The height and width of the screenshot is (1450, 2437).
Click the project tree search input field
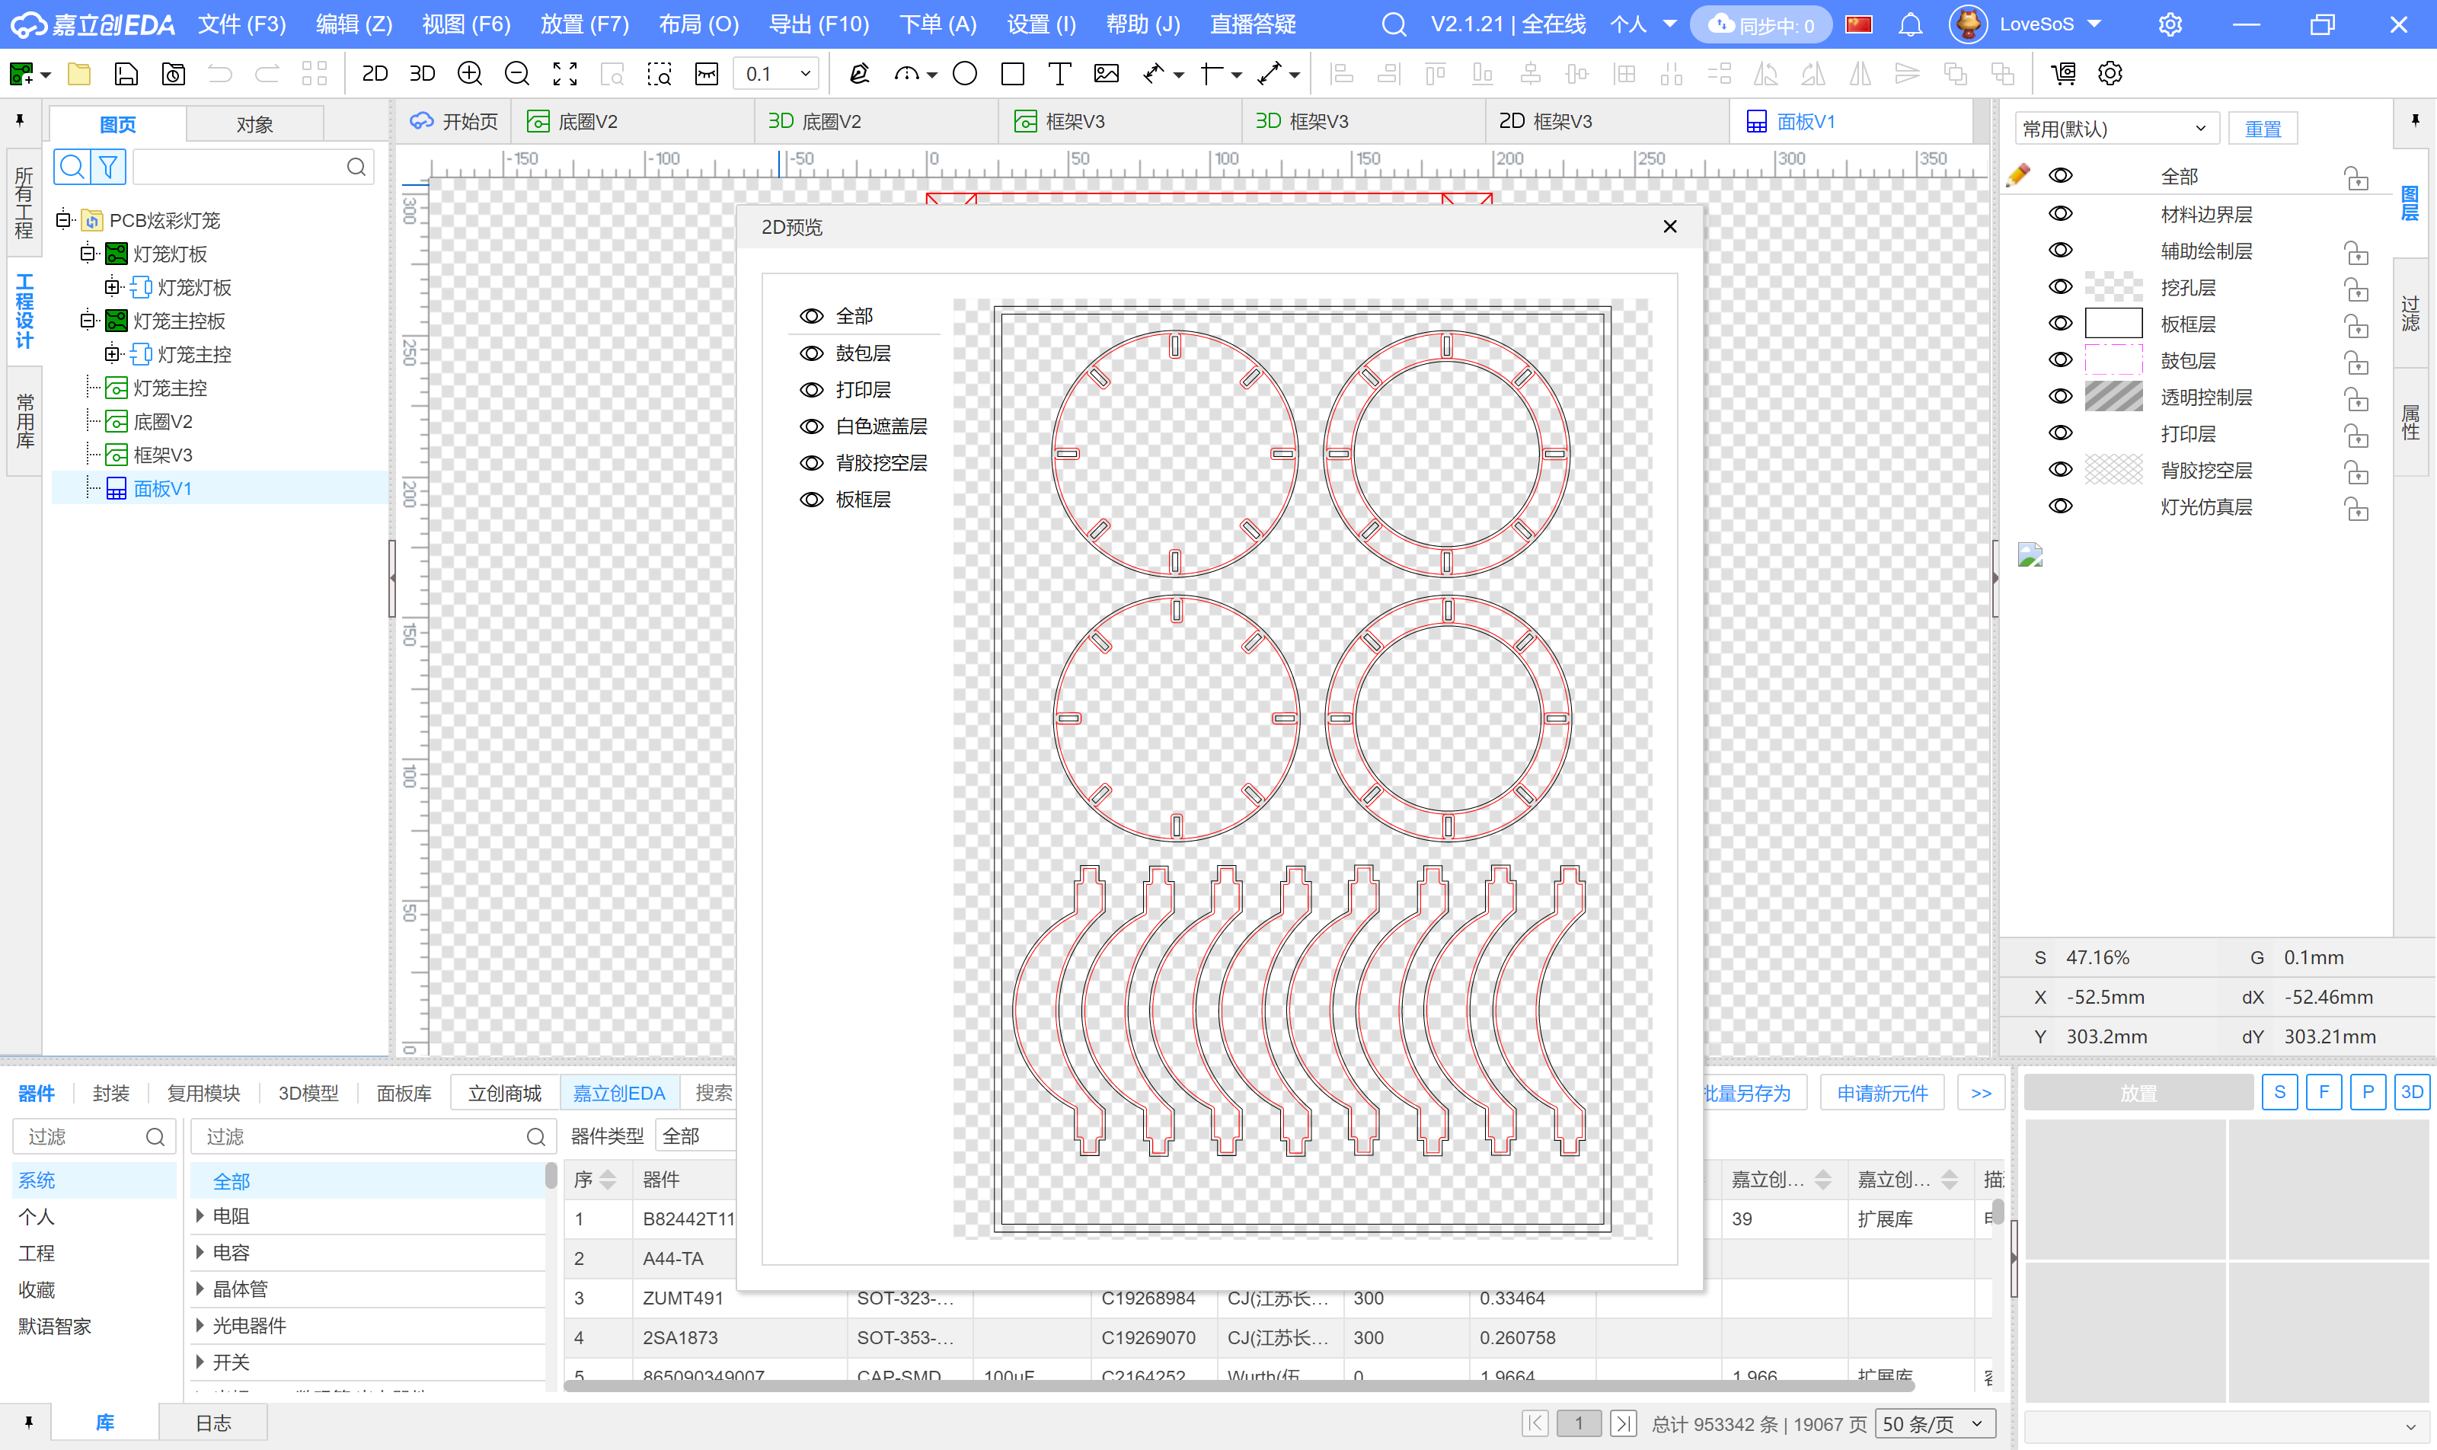click(239, 167)
